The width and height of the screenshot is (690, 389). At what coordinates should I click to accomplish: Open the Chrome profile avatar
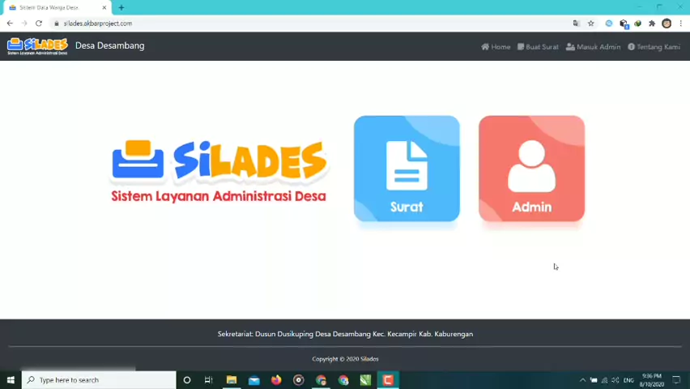[667, 24]
